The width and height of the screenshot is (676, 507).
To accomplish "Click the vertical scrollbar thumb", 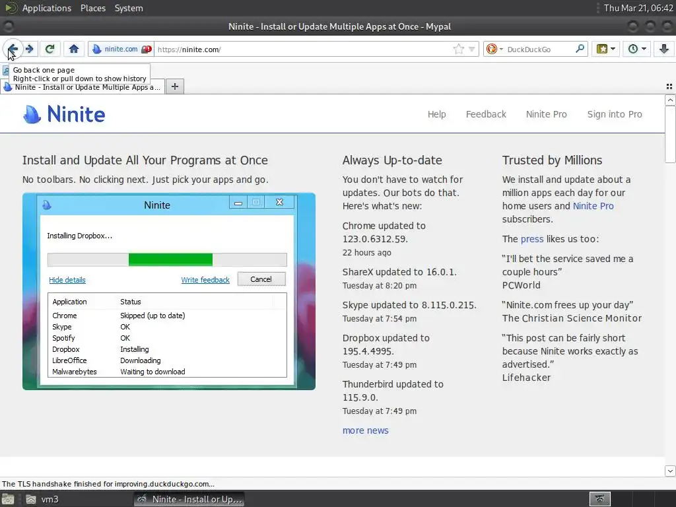I will click(x=670, y=135).
